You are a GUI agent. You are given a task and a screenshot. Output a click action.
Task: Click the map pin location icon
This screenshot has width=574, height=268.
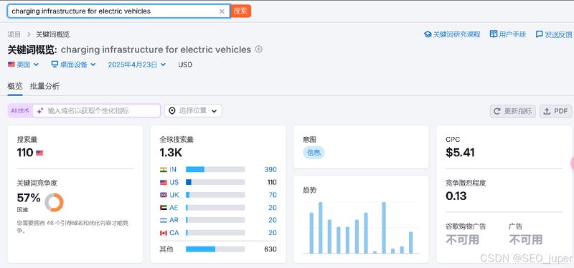(x=172, y=110)
